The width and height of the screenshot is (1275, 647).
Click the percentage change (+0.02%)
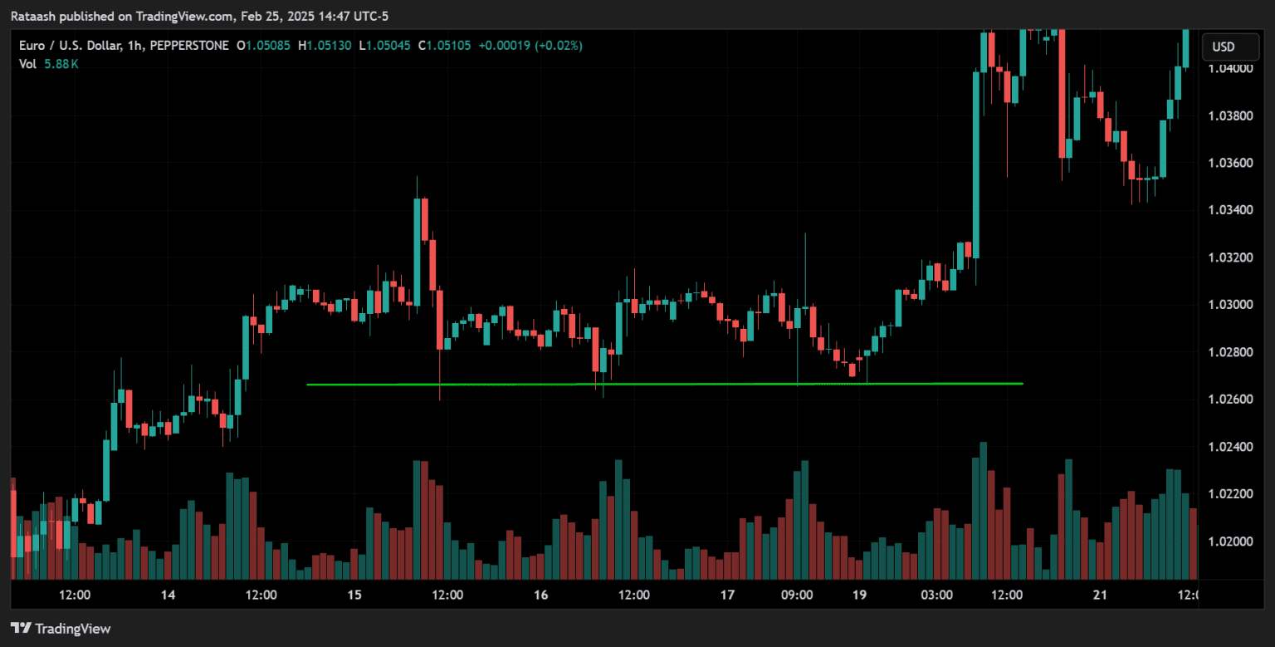pos(558,46)
